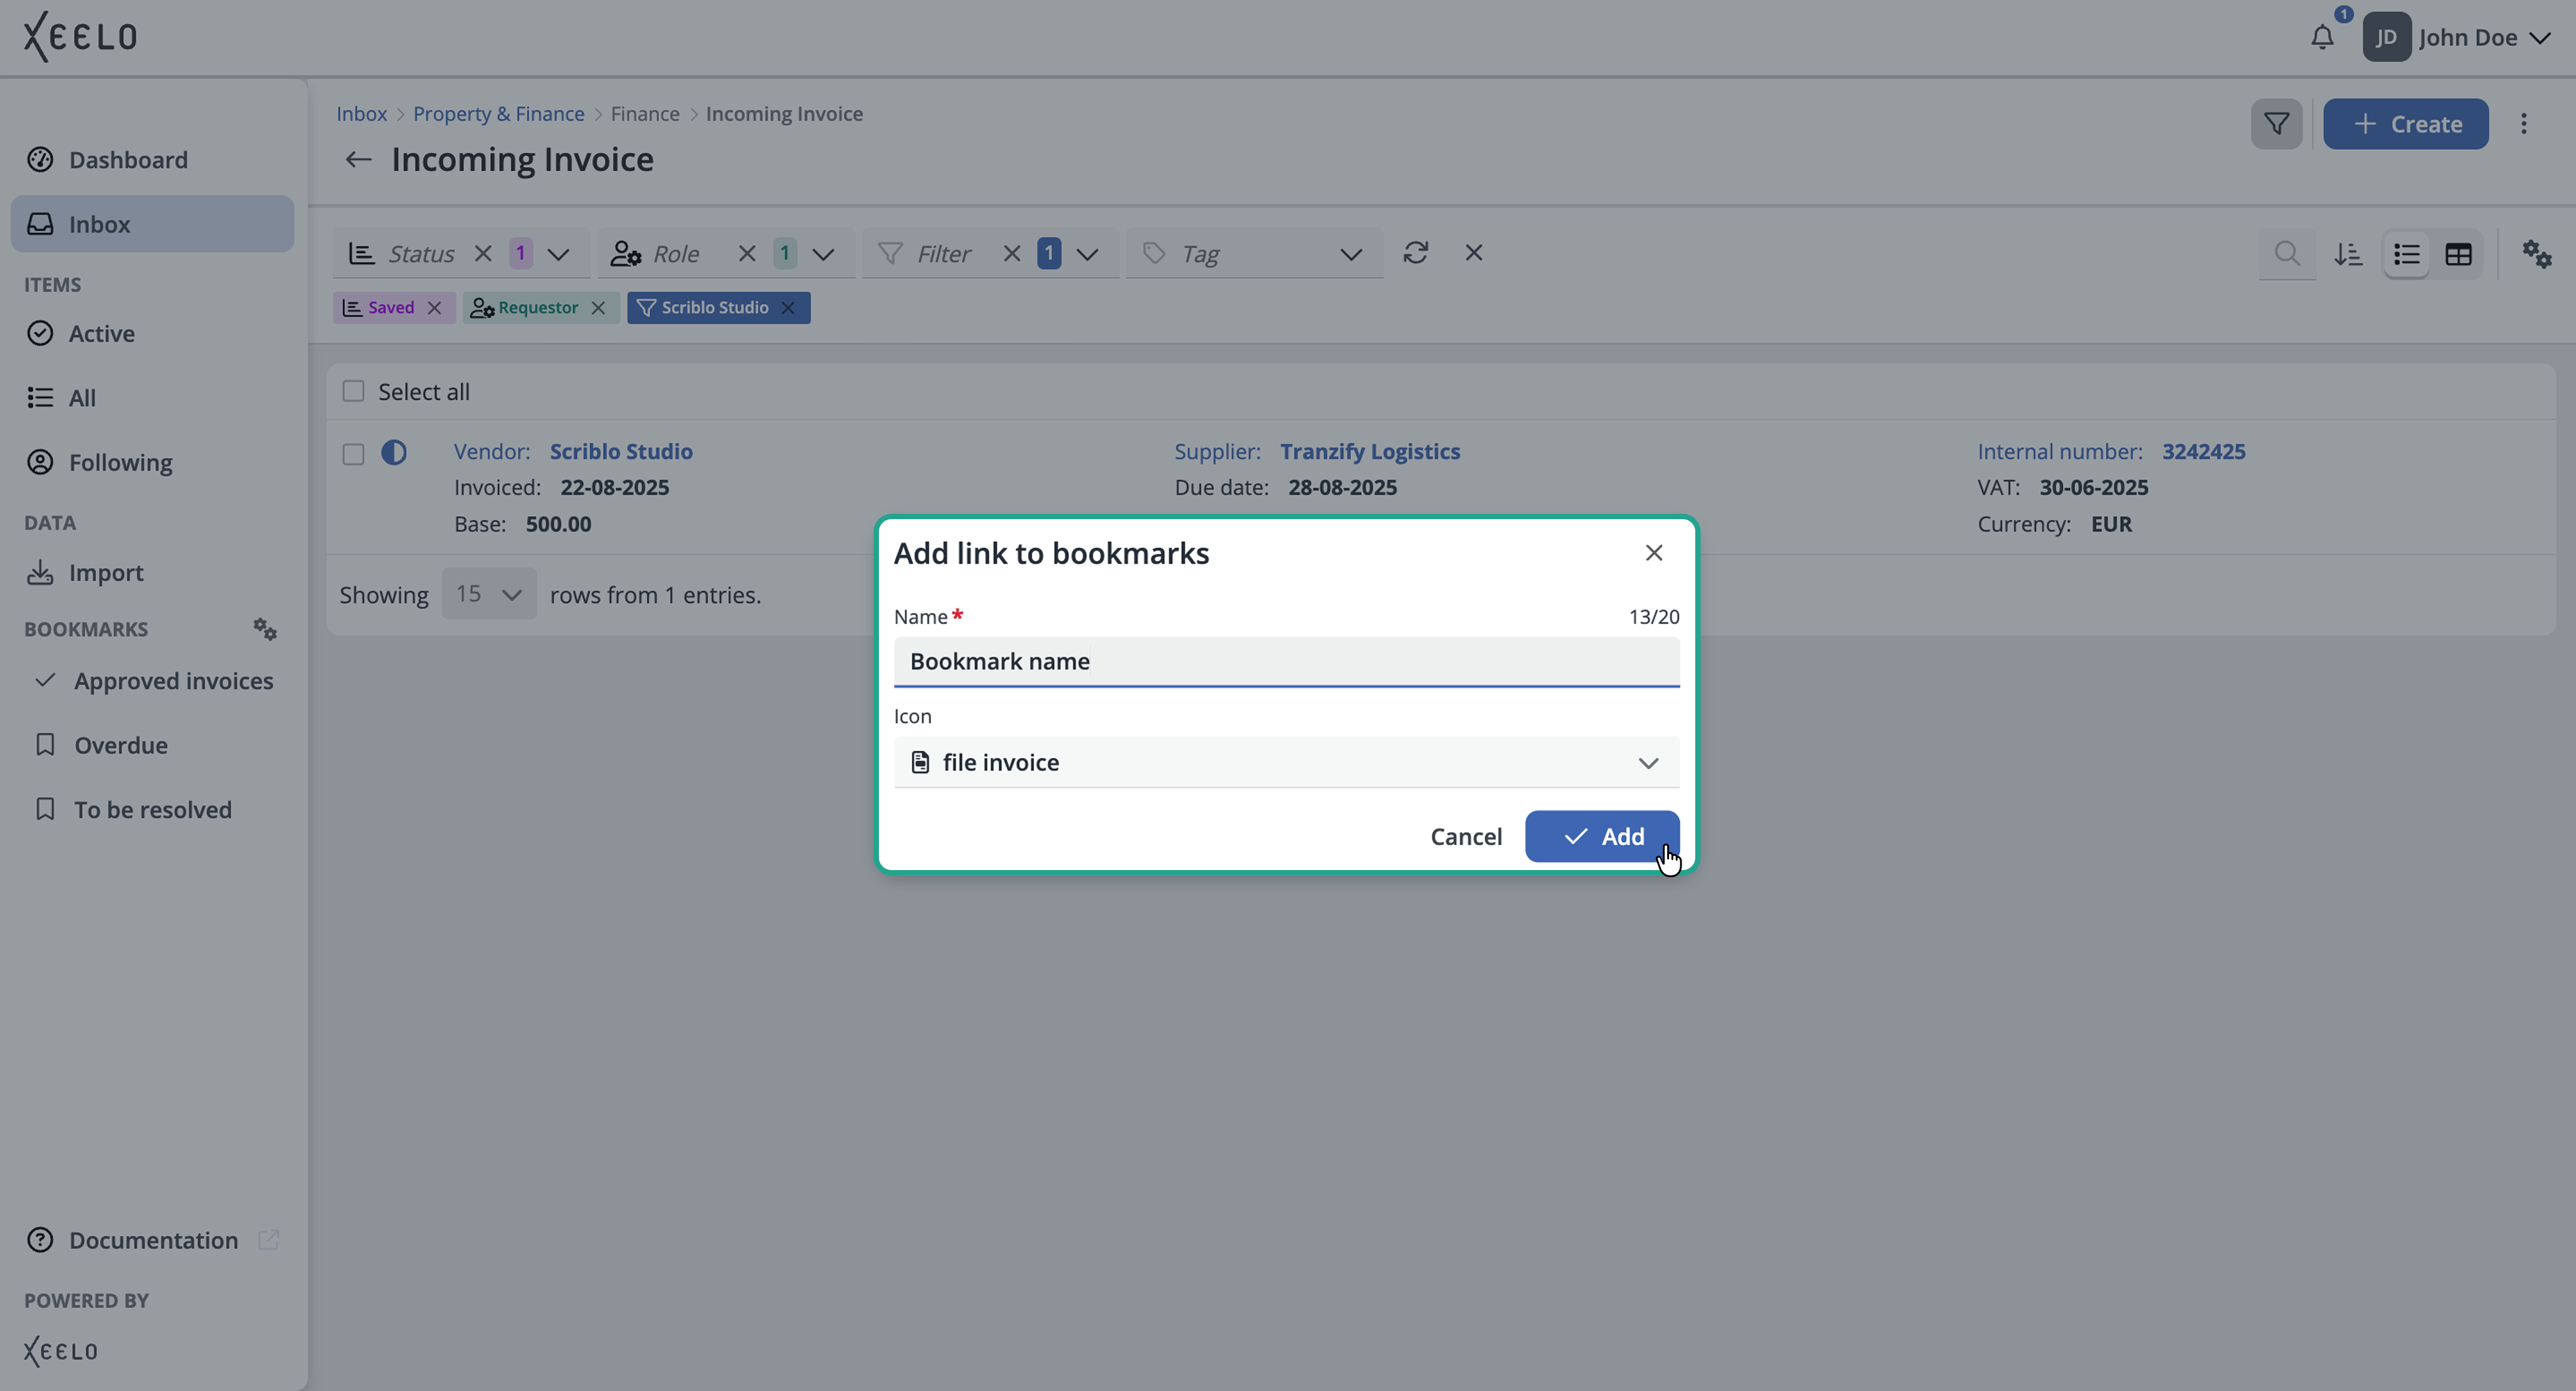
Task: Expand the Icon dropdown showing file invoice
Action: pyautogui.click(x=1286, y=762)
